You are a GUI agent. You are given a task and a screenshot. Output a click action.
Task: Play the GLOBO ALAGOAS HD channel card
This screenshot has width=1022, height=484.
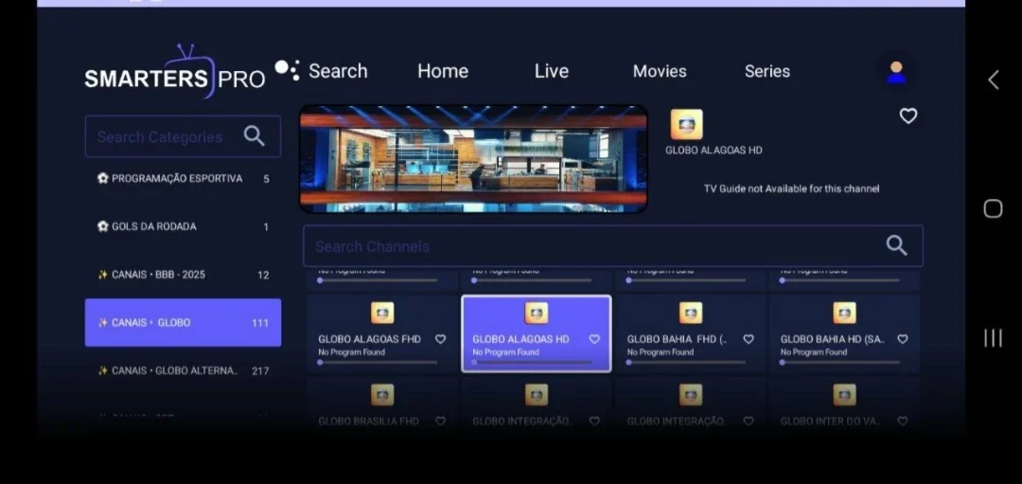coord(536,333)
